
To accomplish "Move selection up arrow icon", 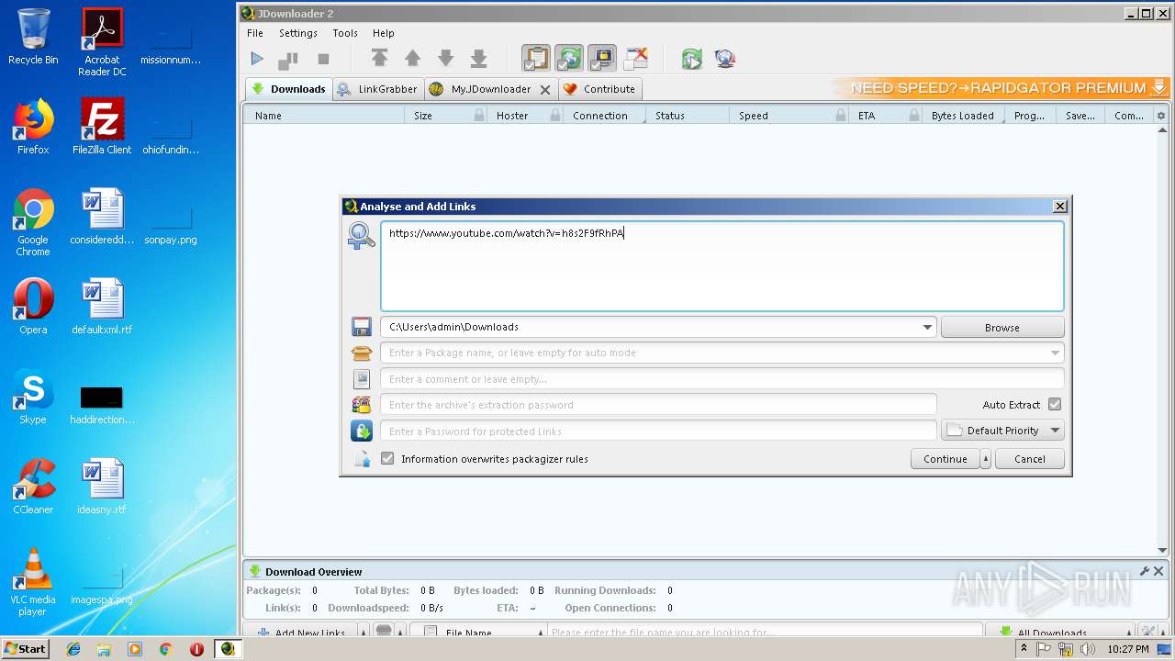I will click(x=412, y=59).
